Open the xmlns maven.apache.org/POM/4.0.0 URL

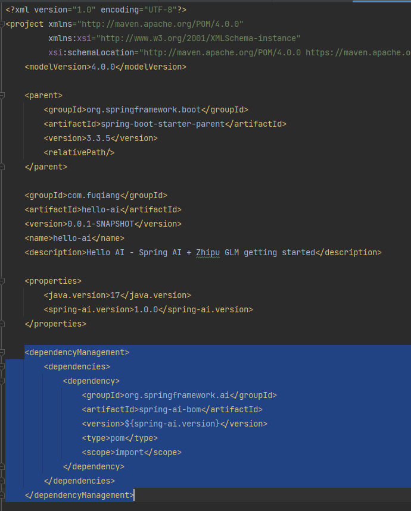click(x=160, y=24)
